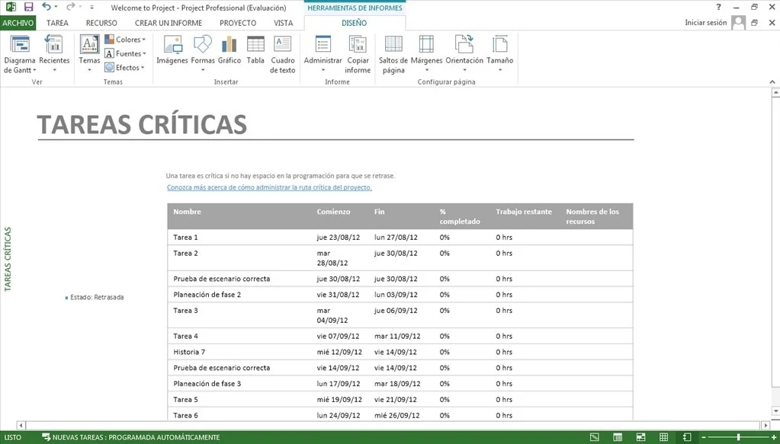Click zoom out minus button
This screenshot has height=444, width=780.
tap(704, 437)
